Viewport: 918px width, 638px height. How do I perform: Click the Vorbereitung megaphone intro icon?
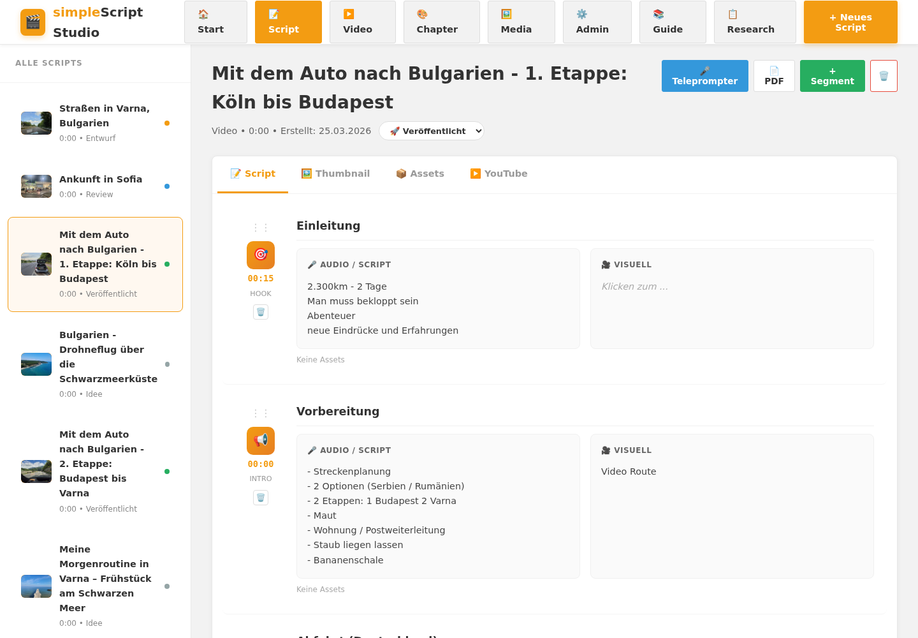[261, 441]
